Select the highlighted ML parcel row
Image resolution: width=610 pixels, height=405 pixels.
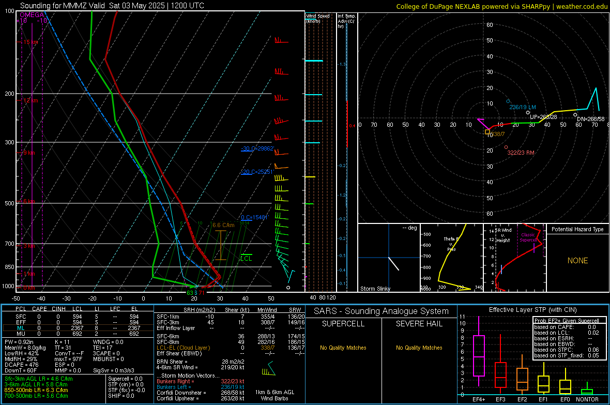[77, 328]
